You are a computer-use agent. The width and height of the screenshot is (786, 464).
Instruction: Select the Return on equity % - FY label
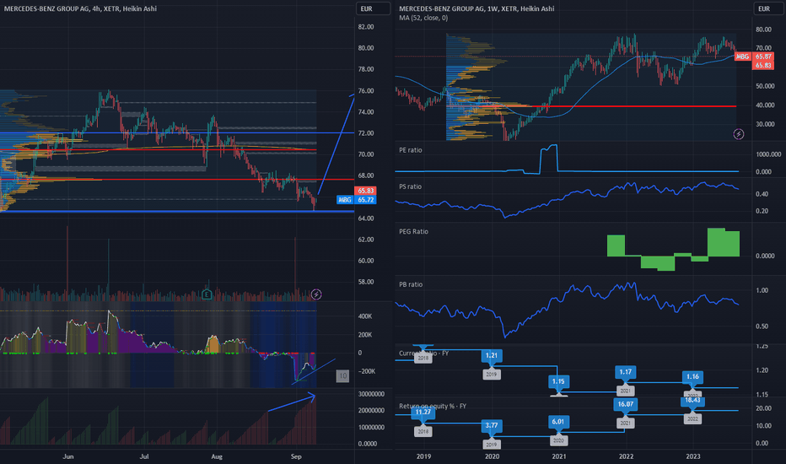(433, 406)
